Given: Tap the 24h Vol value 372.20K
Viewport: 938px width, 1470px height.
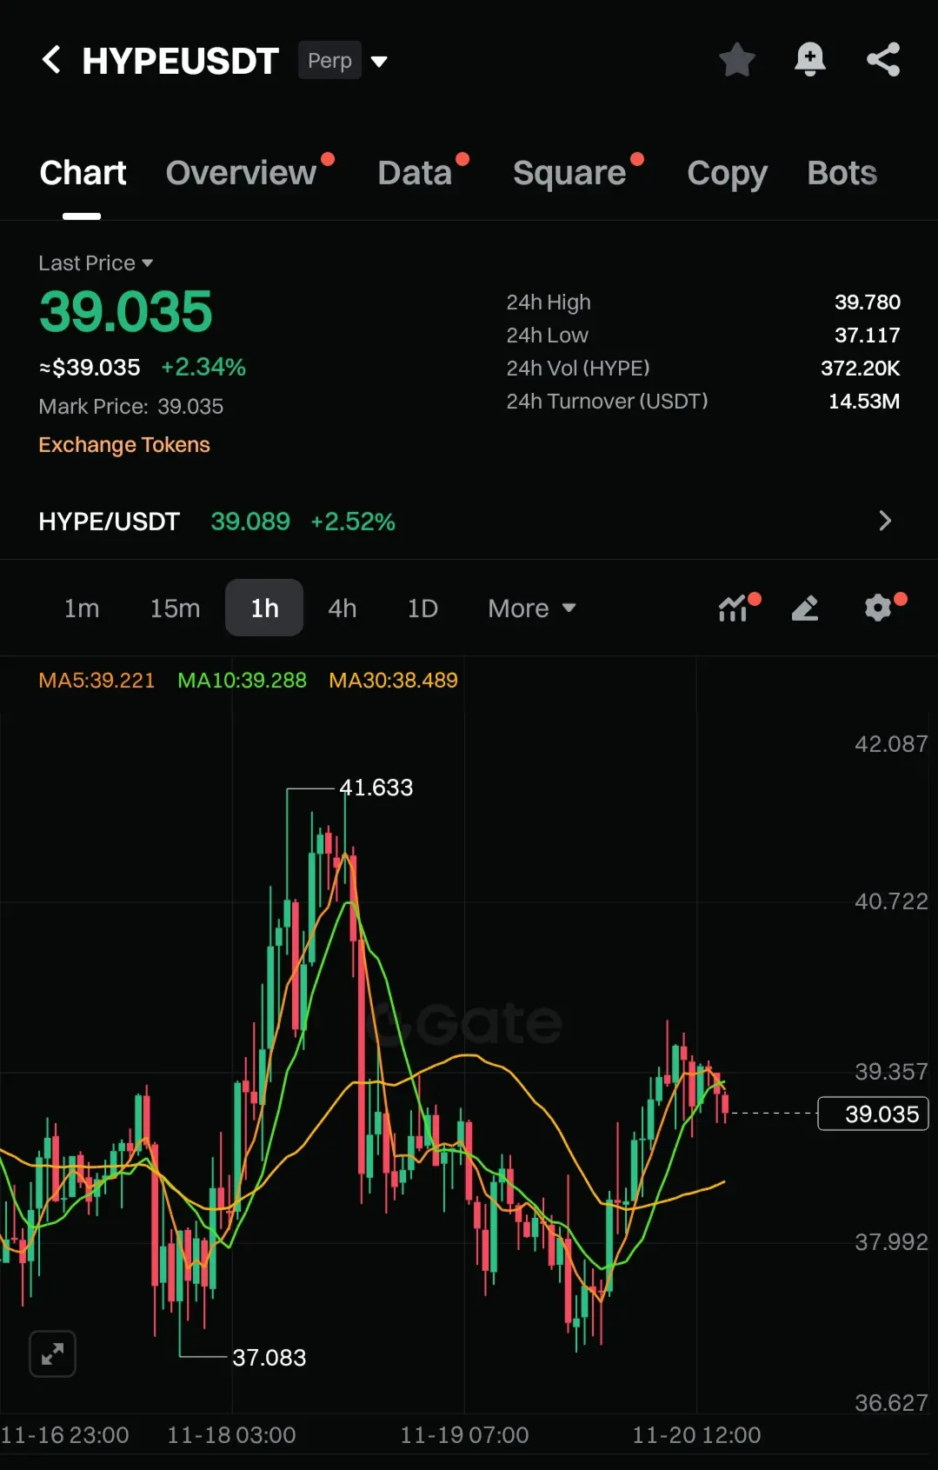Looking at the screenshot, I should click(x=861, y=368).
